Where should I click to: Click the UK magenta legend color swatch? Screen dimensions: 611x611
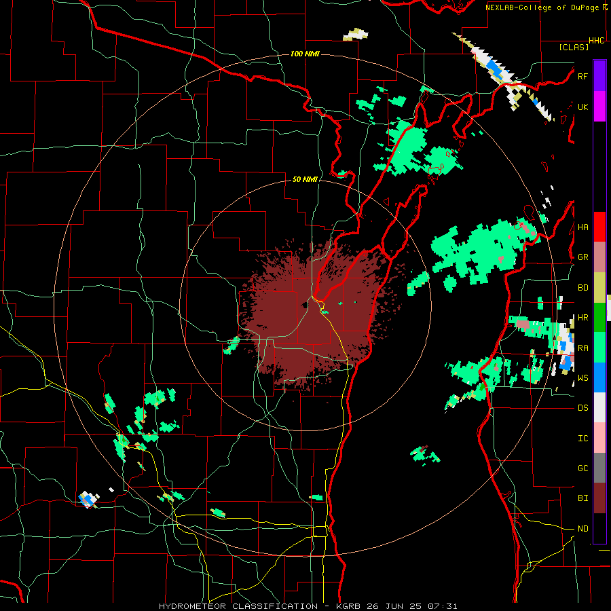pyautogui.click(x=599, y=107)
